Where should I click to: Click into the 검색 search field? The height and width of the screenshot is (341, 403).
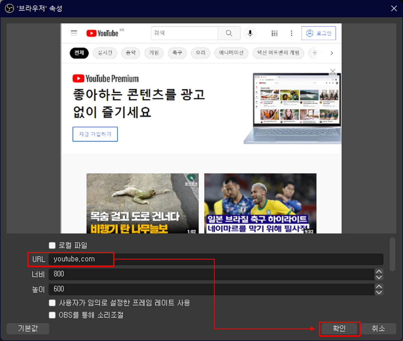pos(184,33)
